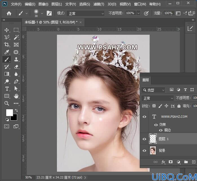
Task: Select the Zoom tool
Action: pyautogui.click(x=7, y=103)
